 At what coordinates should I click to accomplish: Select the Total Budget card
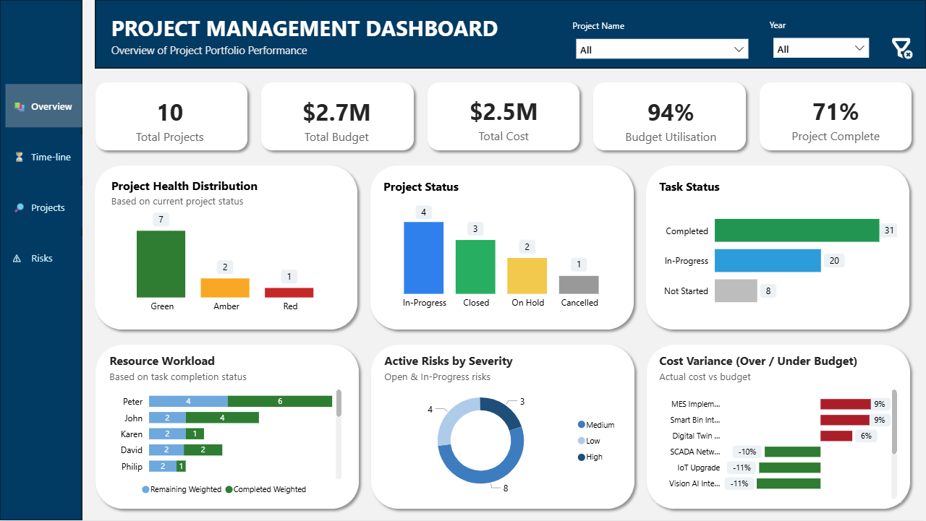tap(336, 117)
